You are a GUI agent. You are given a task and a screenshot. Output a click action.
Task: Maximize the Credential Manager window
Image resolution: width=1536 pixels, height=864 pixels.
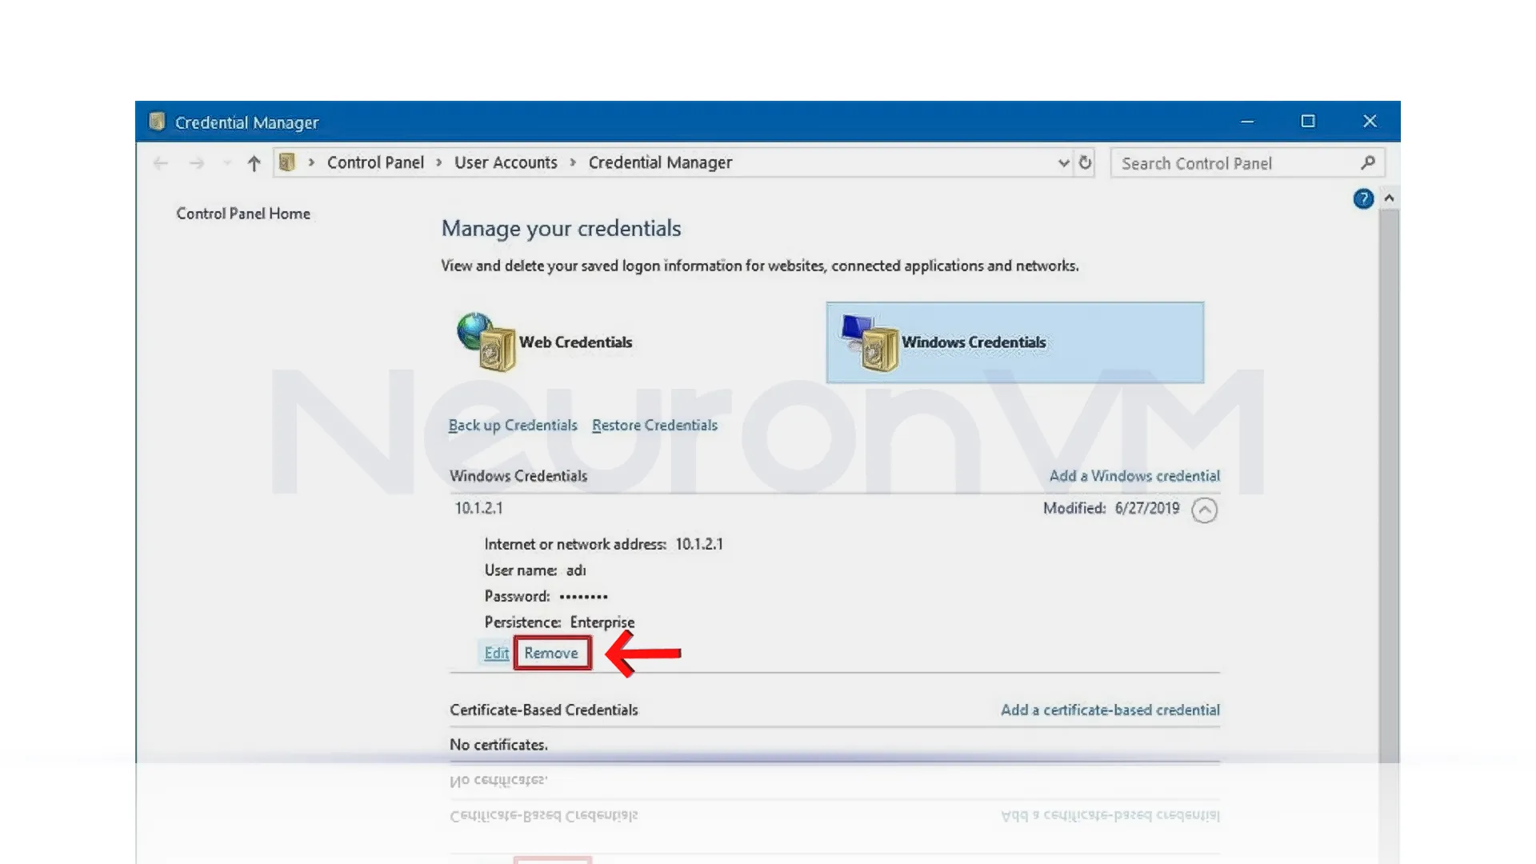coord(1308,122)
